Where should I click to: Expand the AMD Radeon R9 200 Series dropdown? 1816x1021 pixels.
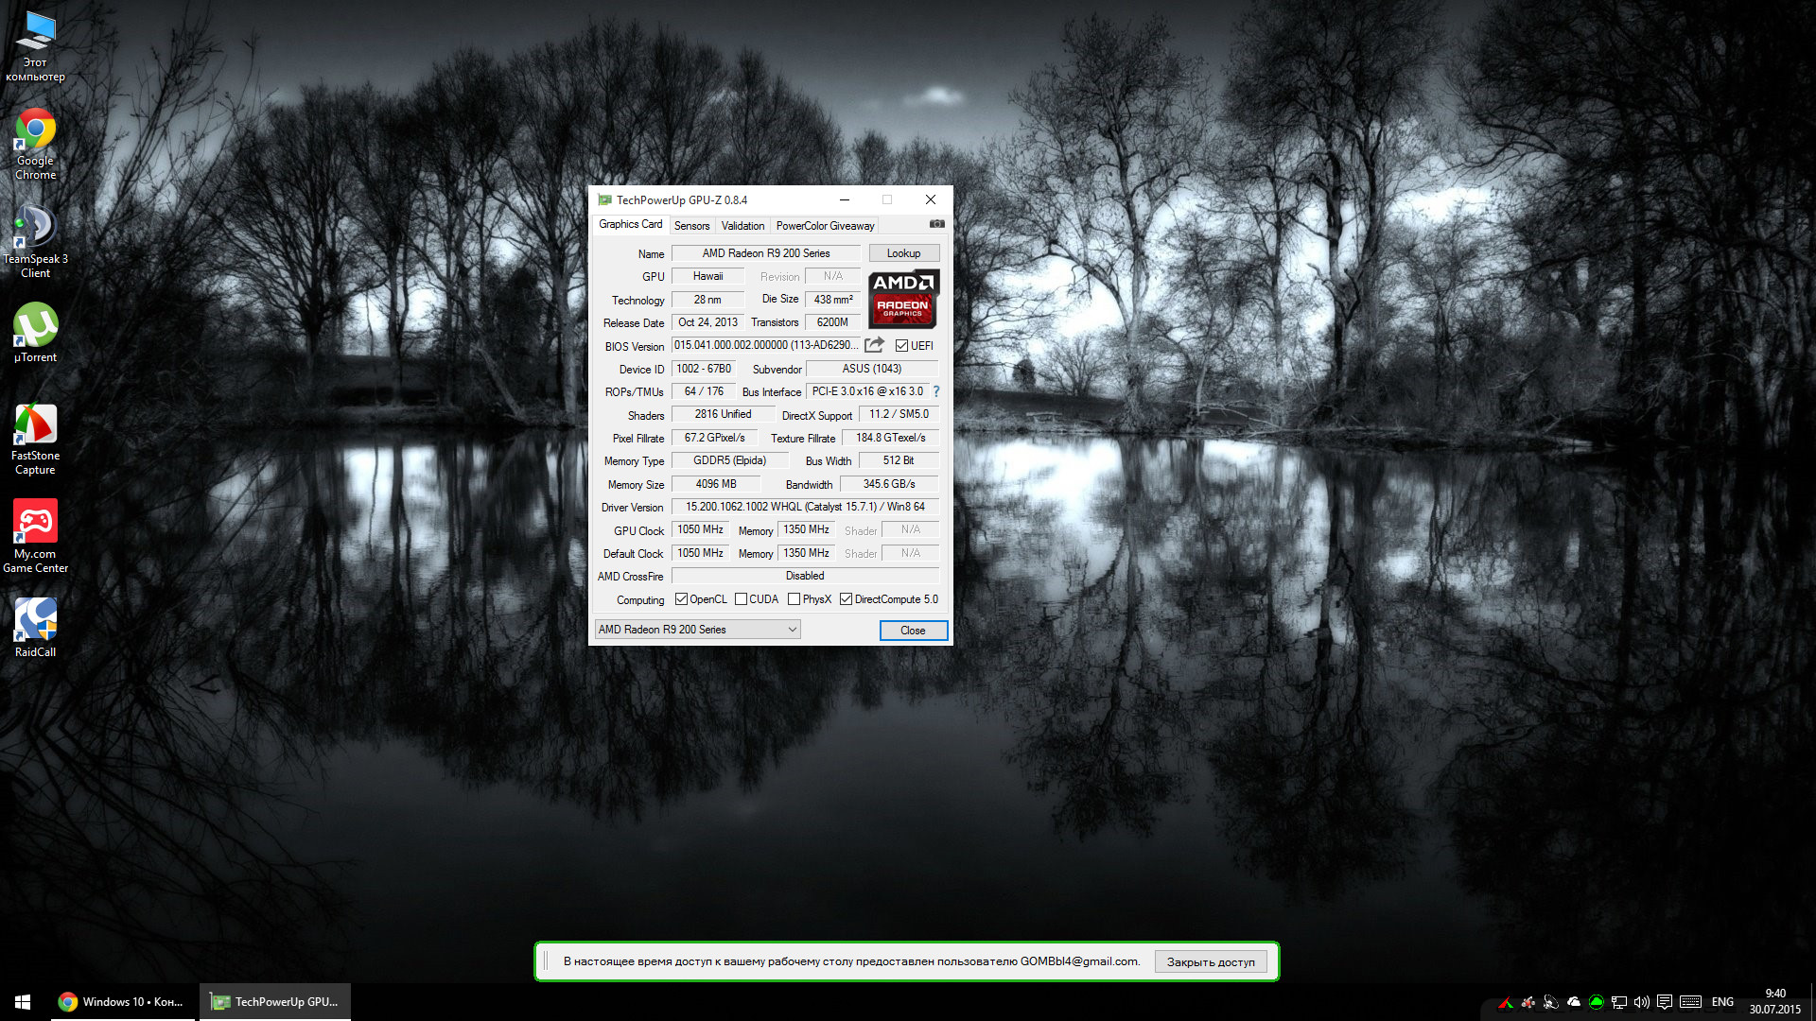(792, 630)
